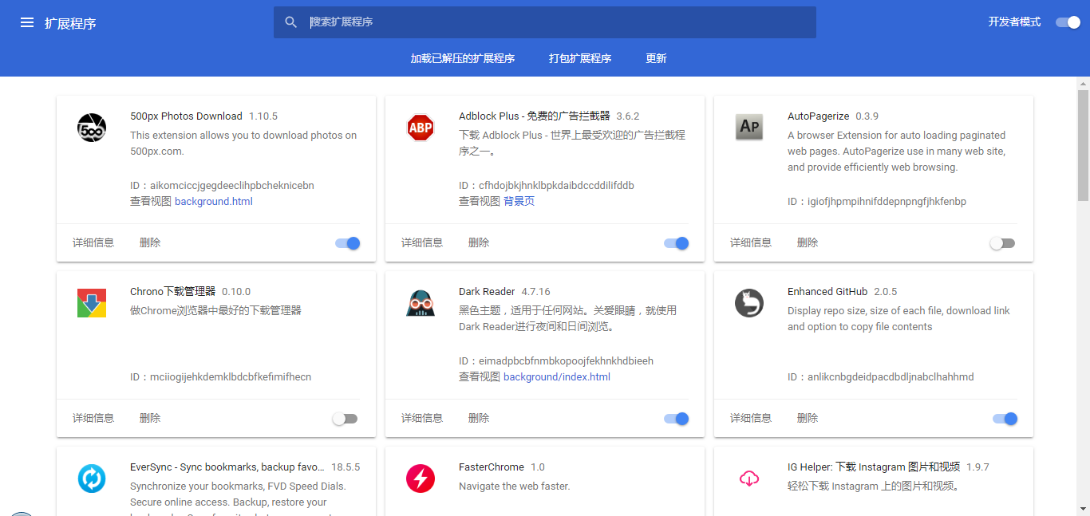Toggle developer mode switch

pos(1068,22)
